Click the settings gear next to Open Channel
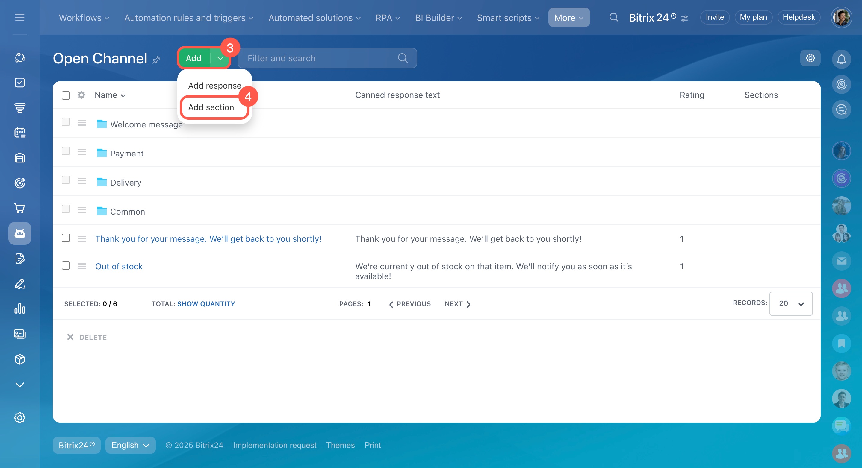The width and height of the screenshot is (862, 468). (810, 58)
